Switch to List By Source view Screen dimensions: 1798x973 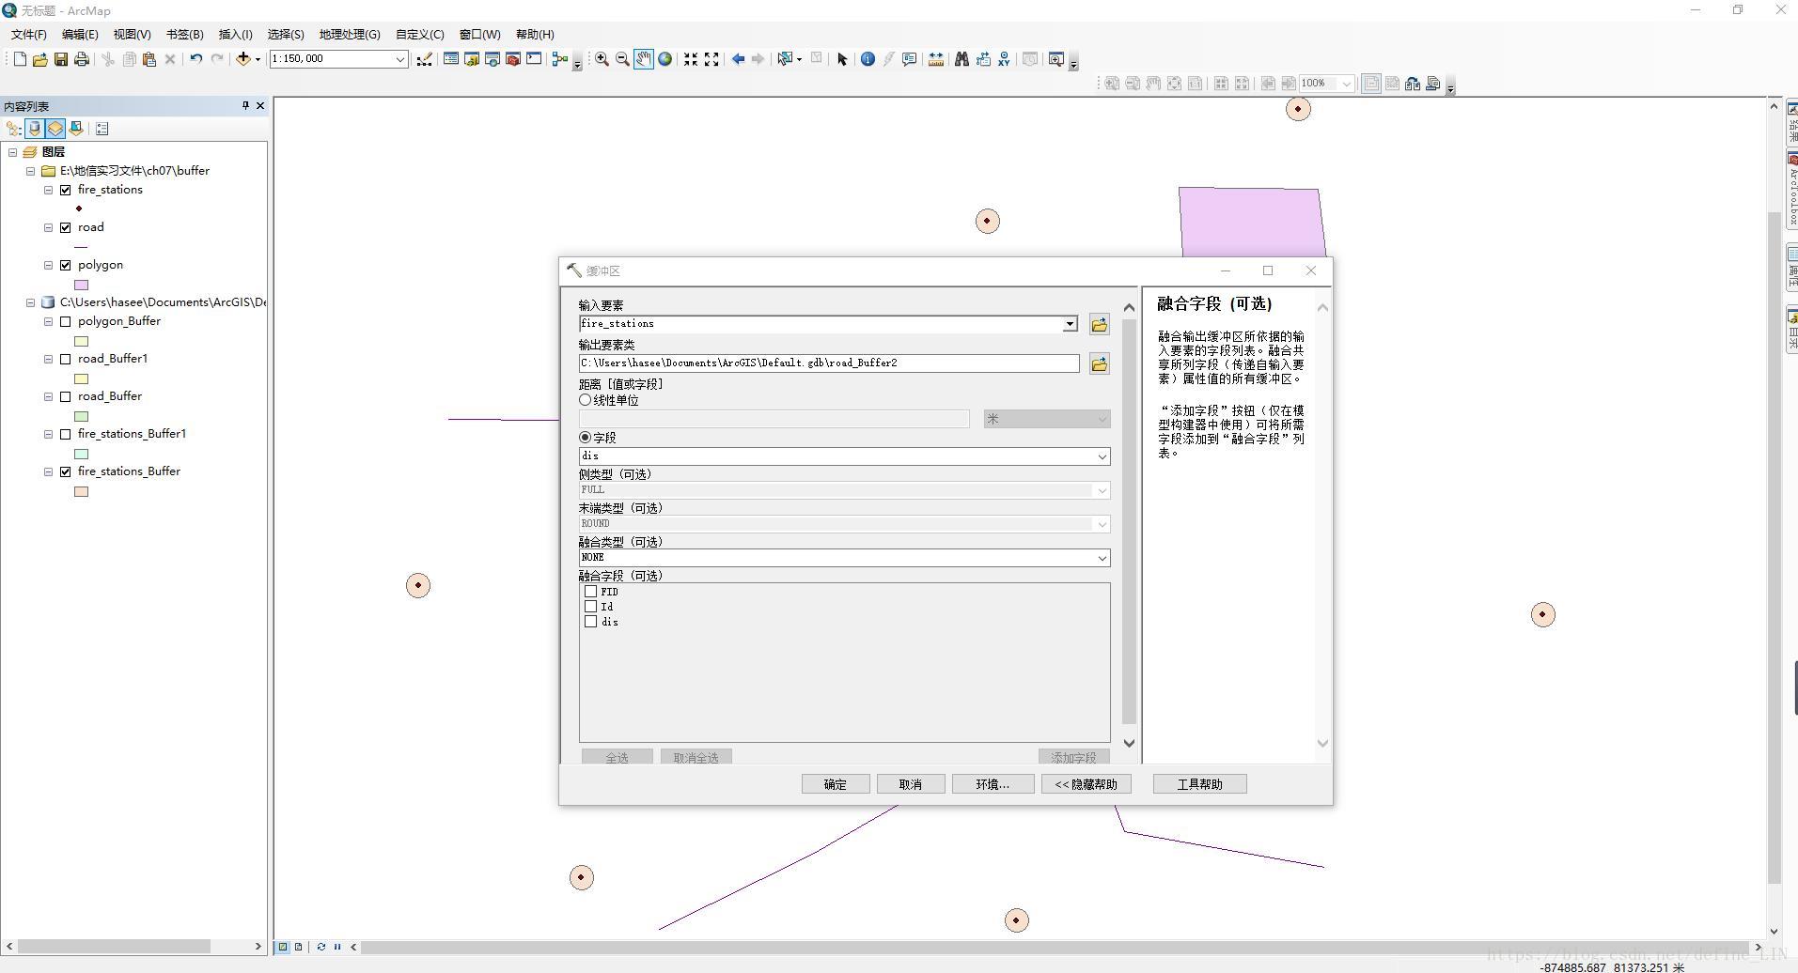click(x=35, y=129)
